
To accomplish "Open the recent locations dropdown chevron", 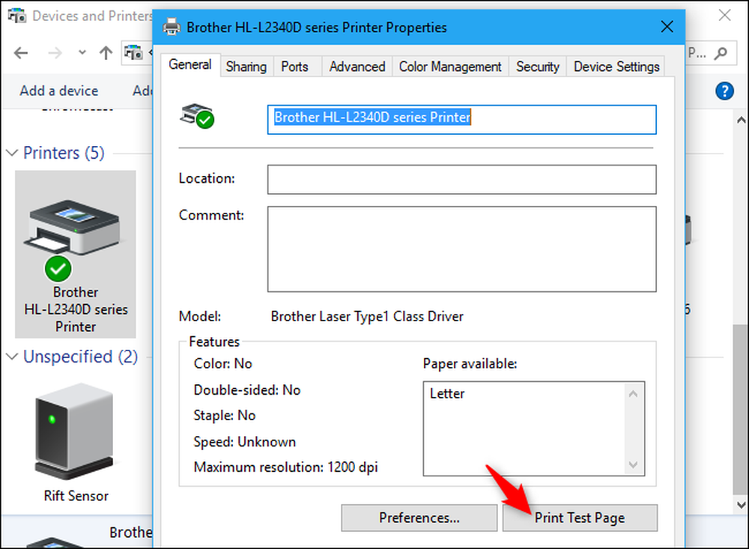I will point(82,52).
